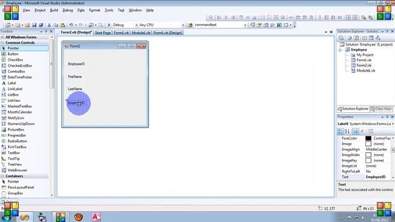This screenshot has height=222, width=395.
Task: Collapse the Common Controls toolbox group
Action: (x=2, y=43)
